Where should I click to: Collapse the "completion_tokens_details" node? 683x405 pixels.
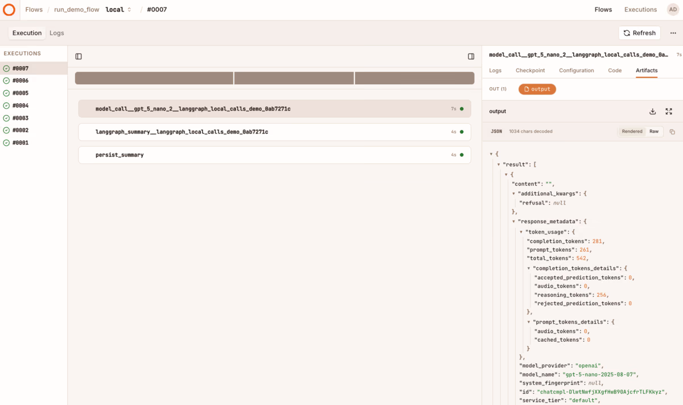[x=529, y=268]
